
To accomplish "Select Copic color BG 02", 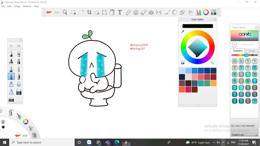I will coord(254,68).
